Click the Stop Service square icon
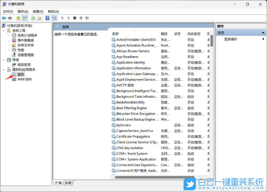The image size is (267, 192). 75,18
